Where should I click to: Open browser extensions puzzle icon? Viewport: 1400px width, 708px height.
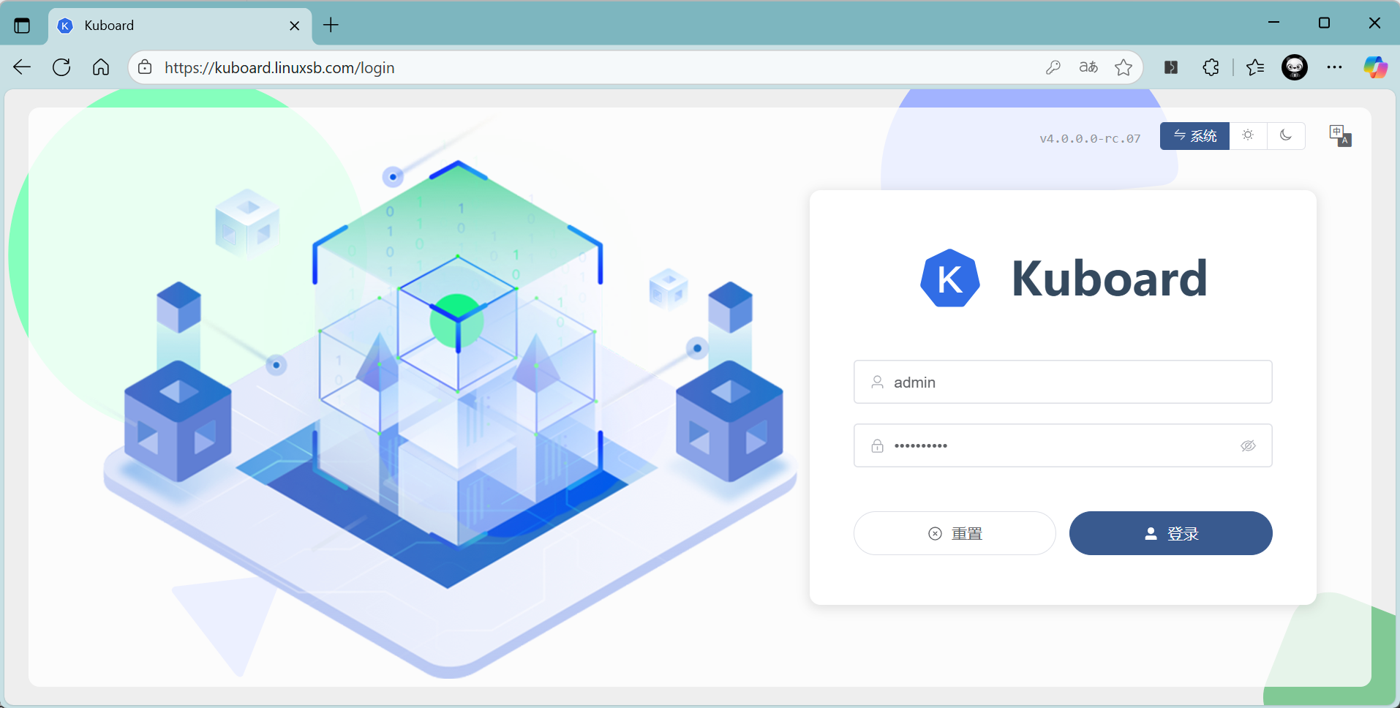1211,67
